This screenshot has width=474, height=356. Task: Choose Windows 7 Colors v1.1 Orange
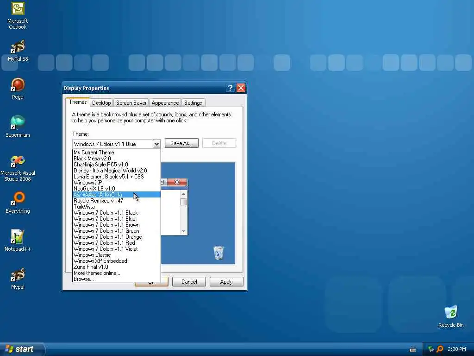point(116,237)
